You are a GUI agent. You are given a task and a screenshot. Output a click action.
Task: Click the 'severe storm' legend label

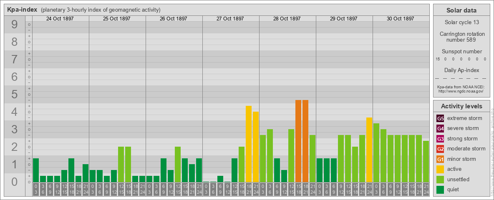pyautogui.click(x=463, y=128)
